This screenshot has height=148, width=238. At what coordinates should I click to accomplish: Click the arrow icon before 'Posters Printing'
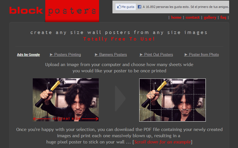tap(51, 54)
